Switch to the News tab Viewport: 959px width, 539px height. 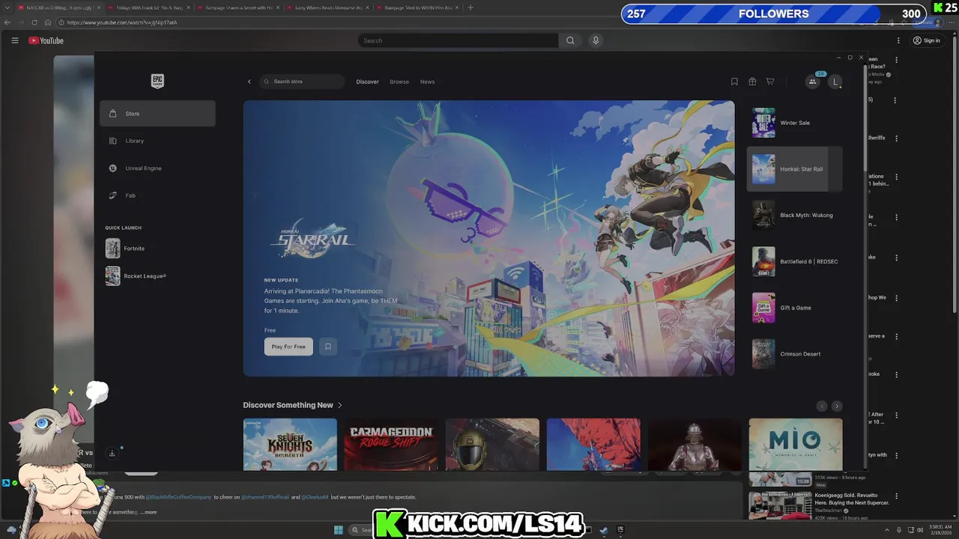click(427, 82)
